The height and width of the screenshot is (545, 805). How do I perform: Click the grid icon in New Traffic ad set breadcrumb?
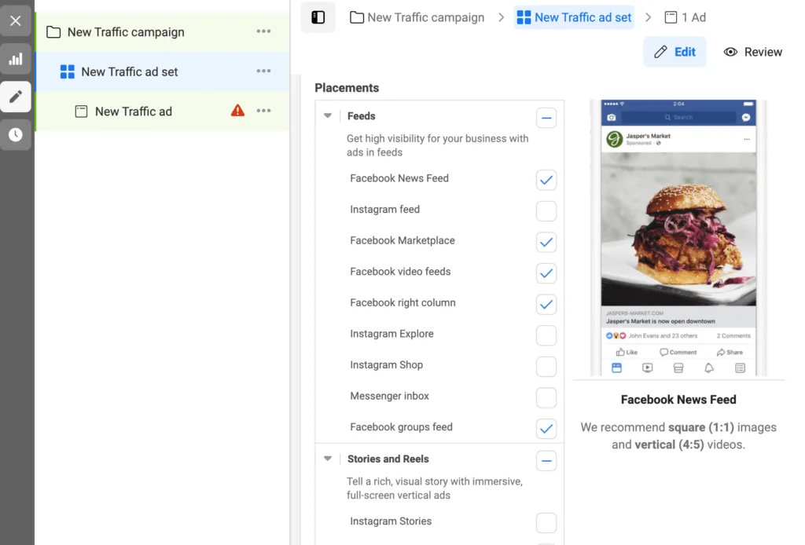[524, 16]
